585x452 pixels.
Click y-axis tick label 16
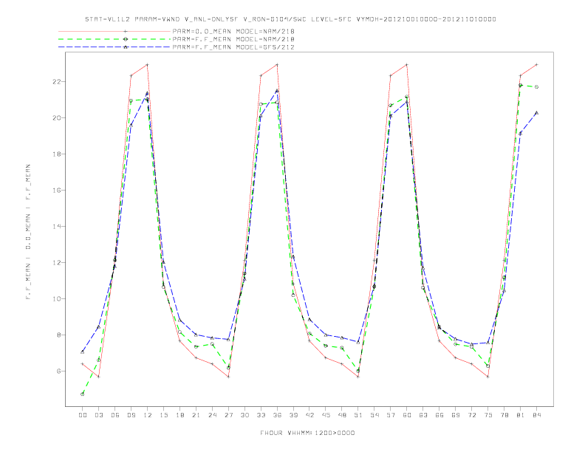(57, 191)
